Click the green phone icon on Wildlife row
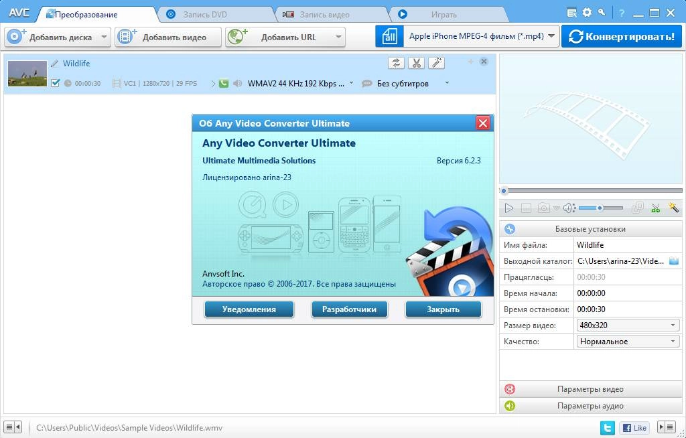The width and height of the screenshot is (686, 438). coord(224,83)
